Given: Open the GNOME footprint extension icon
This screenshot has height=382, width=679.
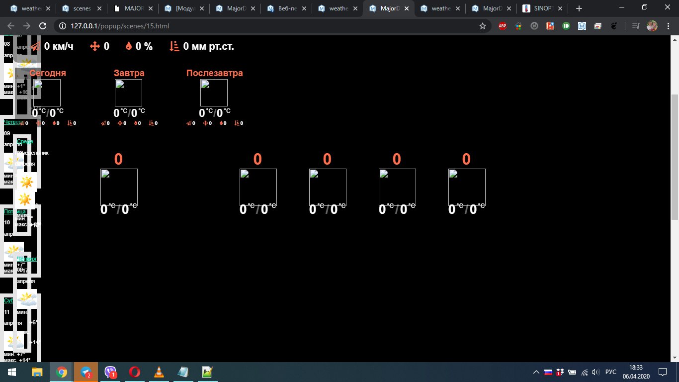Looking at the screenshot, I should click(614, 26).
